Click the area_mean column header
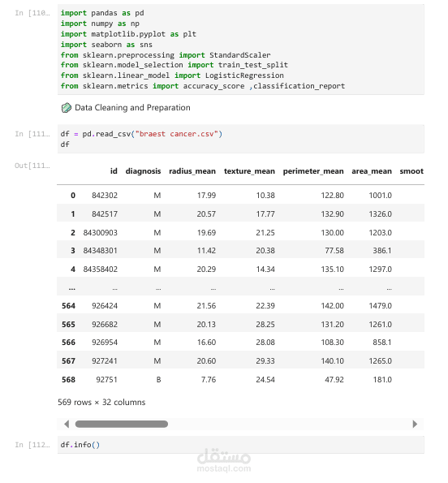Image resolution: width=448 pixels, height=483 pixels. [x=372, y=171]
